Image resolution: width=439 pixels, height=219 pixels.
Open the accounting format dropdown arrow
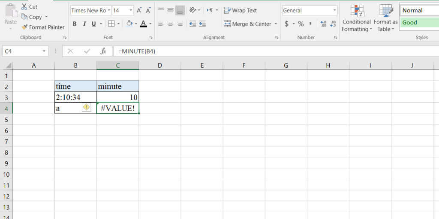[x=294, y=24]
